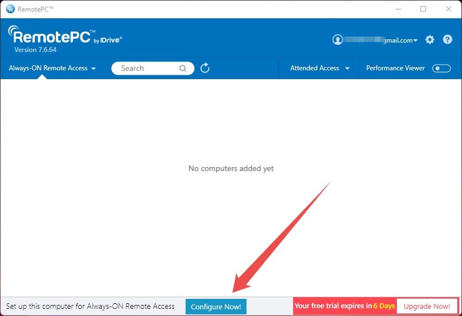This screenshot has height=316, width=462.
Task: Click the Version 7.6.64 text
Action: pyautogui.click(x=35, y=50)
